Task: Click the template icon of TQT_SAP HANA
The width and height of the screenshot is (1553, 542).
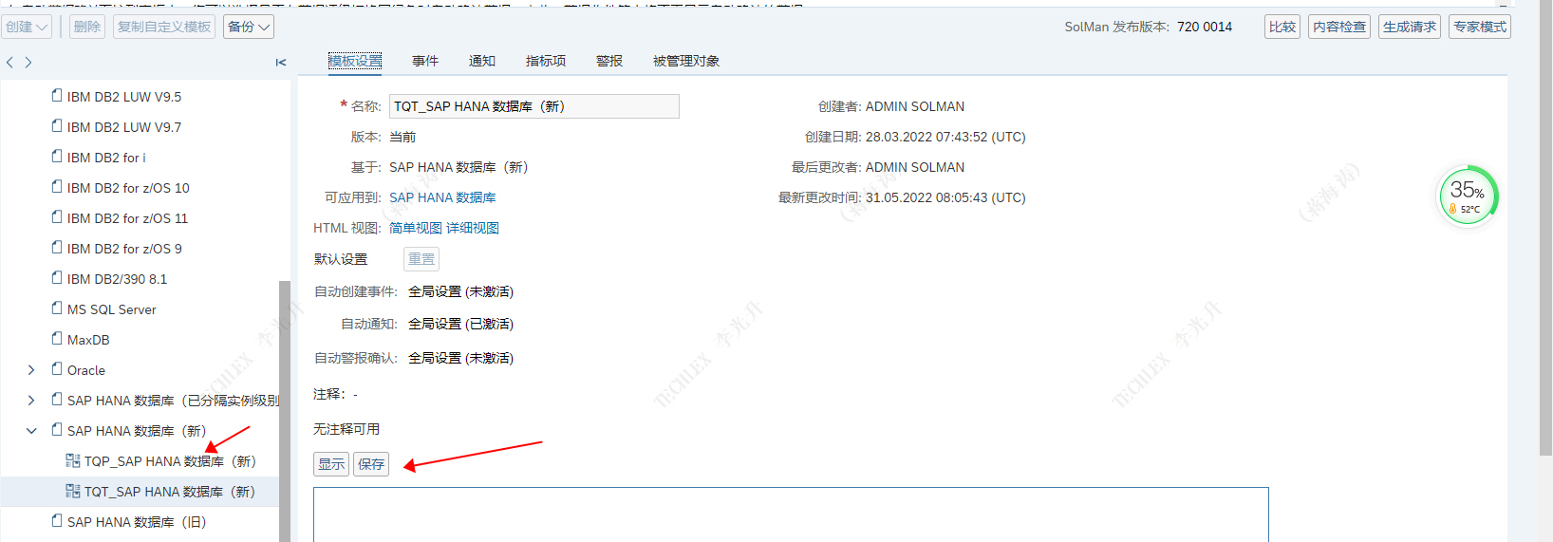Action: [72, 491]
